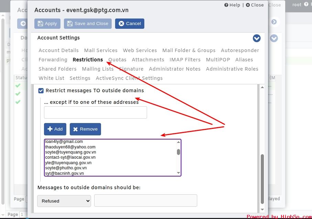Open the Refused action dropdown
312x219 pixels.
(64, 201)
